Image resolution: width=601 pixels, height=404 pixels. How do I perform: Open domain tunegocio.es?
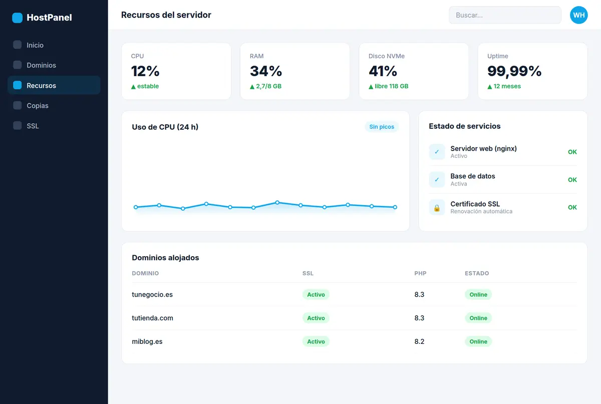coord(152,295)
